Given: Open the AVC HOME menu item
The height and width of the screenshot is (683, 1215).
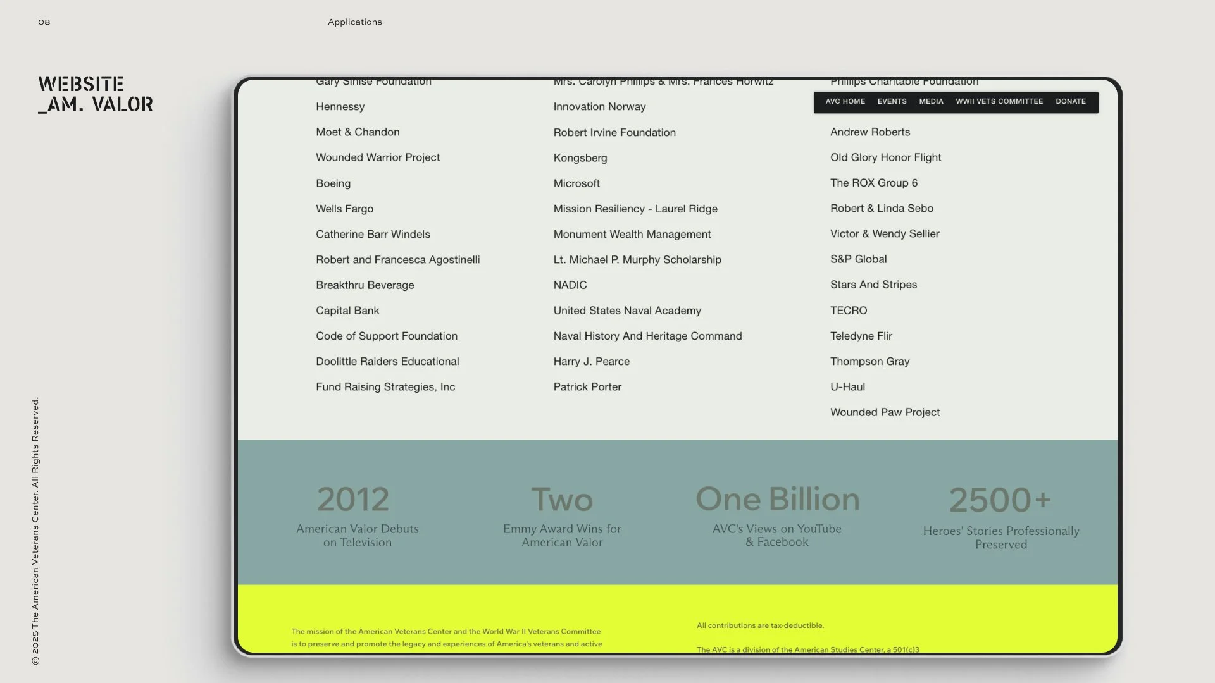Looking at the screenshot, I should (845, 101).
